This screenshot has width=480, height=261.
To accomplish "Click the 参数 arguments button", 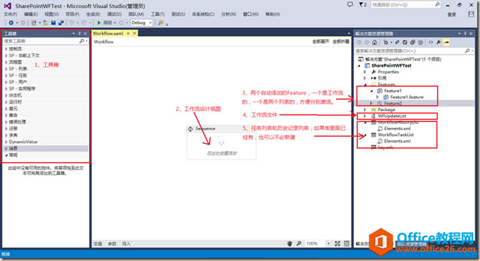I will click(112, 243).
